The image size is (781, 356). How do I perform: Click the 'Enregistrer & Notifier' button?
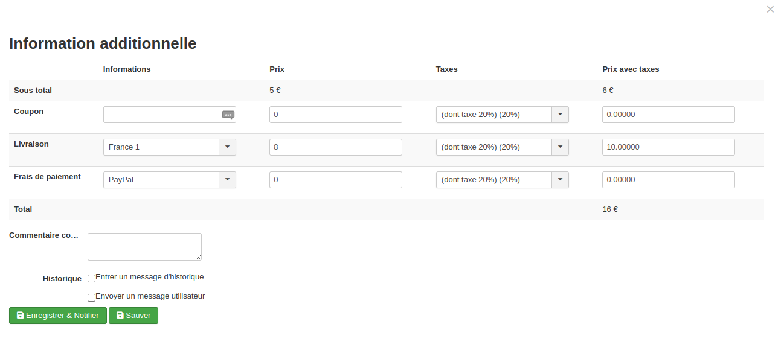coord(58,316)
